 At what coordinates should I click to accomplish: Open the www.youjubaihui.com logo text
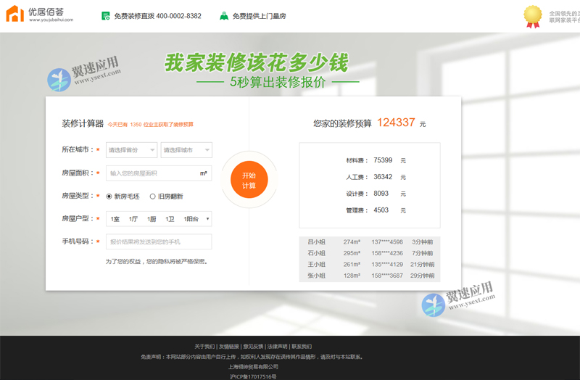[51, 20]
